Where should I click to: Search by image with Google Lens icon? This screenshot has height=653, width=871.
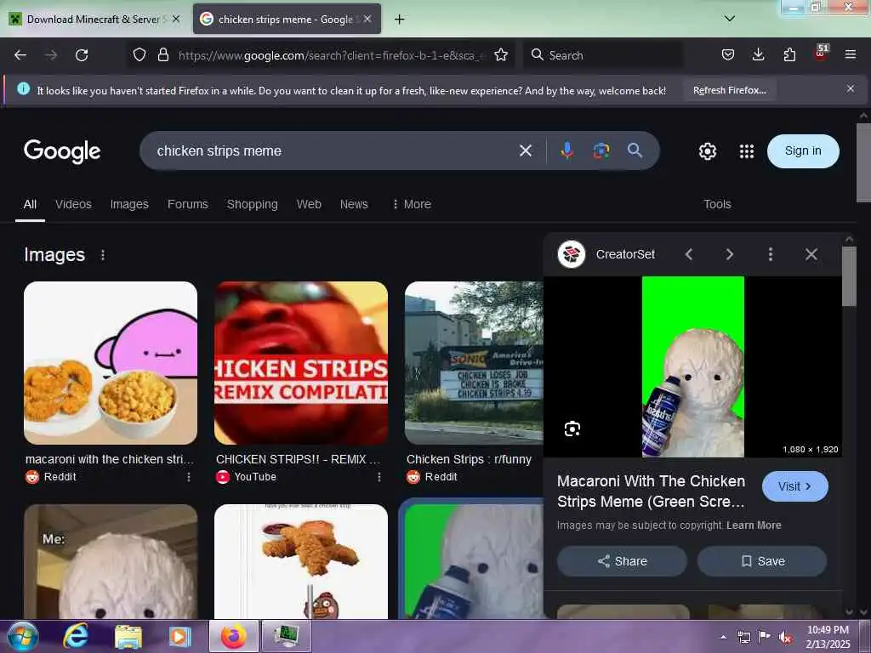click(x=601, y=150)
